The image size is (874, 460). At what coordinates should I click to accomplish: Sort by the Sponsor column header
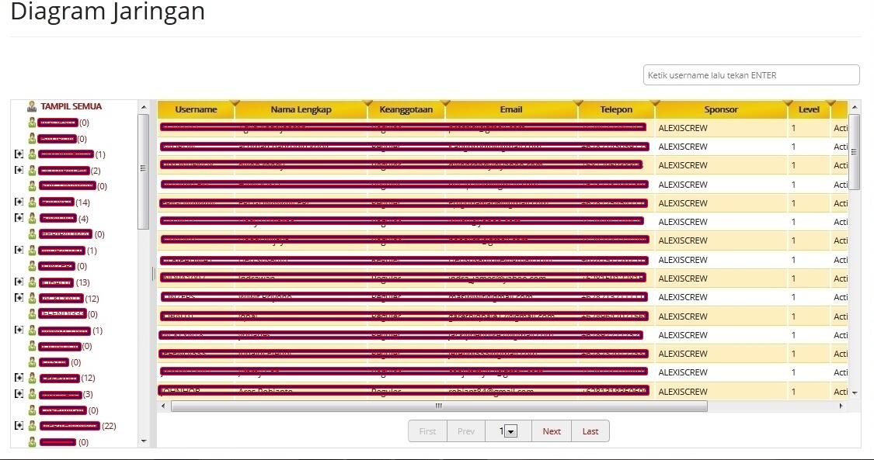pos(721,109)
